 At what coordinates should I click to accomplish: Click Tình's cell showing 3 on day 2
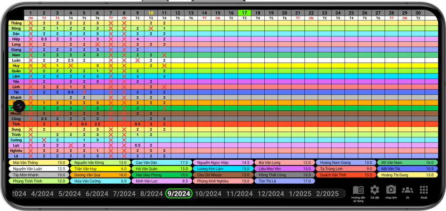click(x=44, y=124)
